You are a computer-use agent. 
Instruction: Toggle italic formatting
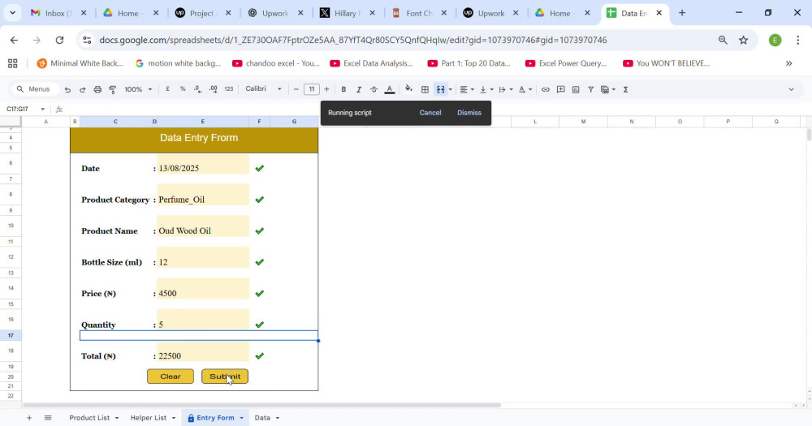pos(358,89)
